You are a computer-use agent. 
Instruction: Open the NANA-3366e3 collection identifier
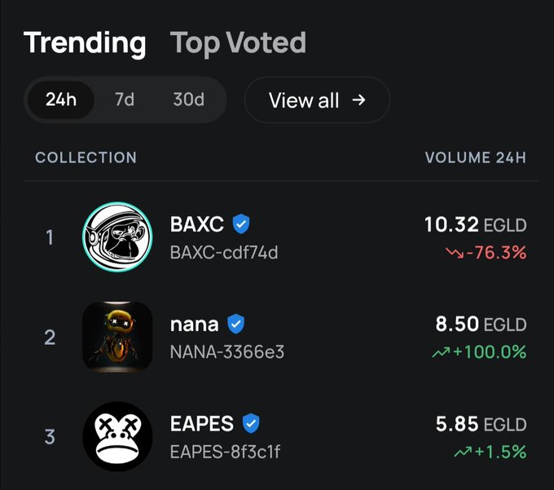point(226,352)
